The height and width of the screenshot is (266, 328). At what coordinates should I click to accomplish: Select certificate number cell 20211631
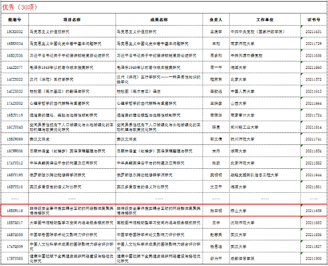click(314, 32)
